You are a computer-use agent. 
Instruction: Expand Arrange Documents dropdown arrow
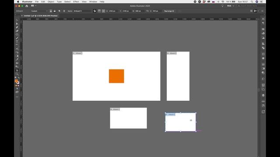[x=36, y=6]
